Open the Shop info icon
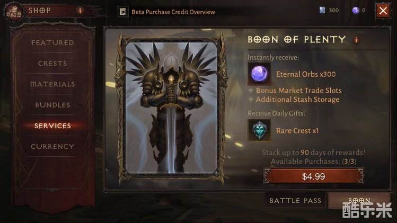Image resolution: width=397 pixels, height=223 pixels. pos(80,11)
